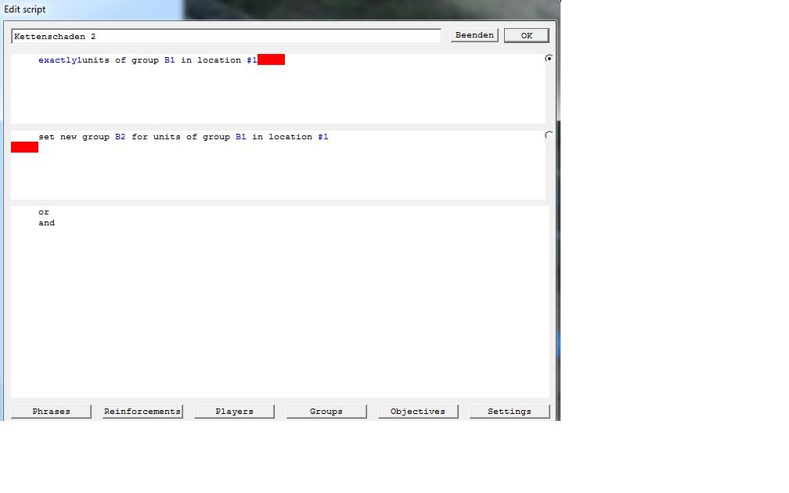Click group B1 link in the action line
This screenshot has width=789, height=493.
point(241,137)
